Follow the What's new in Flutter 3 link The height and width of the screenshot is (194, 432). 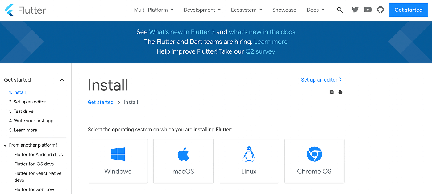click(182, 32)
